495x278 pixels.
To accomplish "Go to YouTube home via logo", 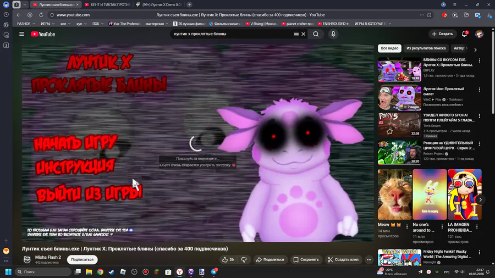I will point(43,34).
